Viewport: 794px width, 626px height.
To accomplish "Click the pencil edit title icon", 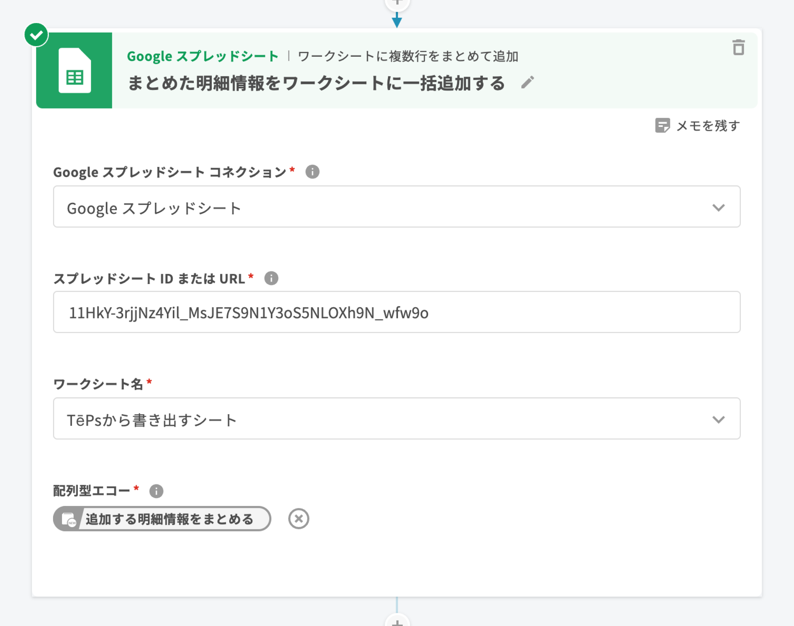I will (x=527, y=82).
